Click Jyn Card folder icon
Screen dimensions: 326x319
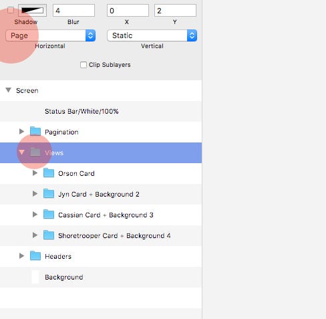pyautogui.click(x=49, y=193)
